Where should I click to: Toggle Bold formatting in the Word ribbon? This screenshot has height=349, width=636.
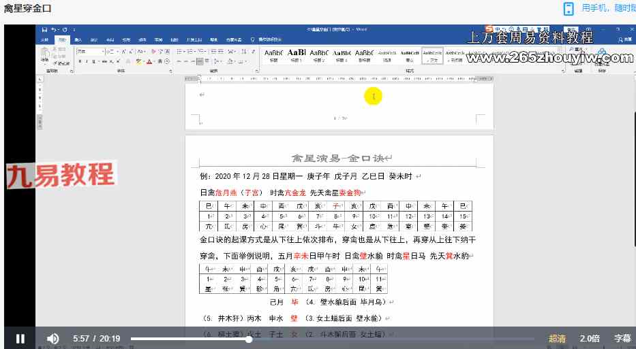click(79, 61)
